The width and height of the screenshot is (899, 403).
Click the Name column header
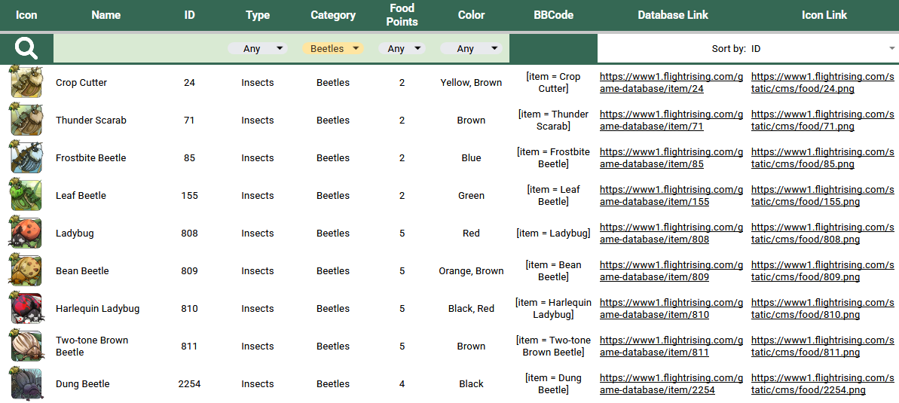coord(106,16)
